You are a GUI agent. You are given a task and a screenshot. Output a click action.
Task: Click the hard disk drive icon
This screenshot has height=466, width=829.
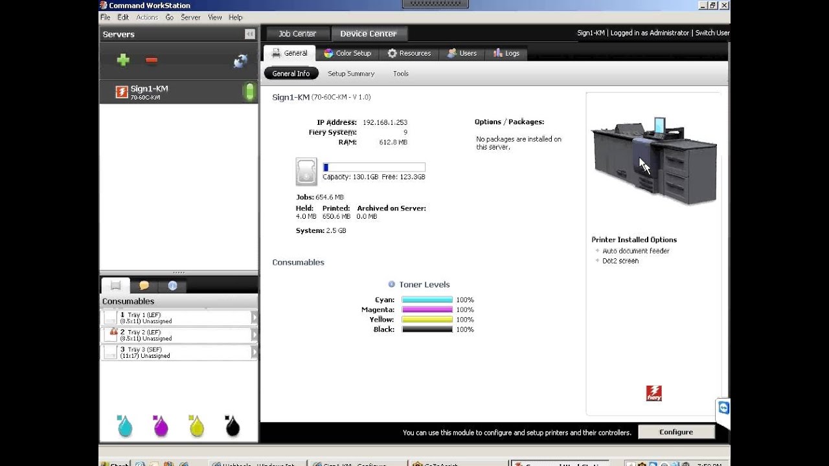click(x=306, y=172)
